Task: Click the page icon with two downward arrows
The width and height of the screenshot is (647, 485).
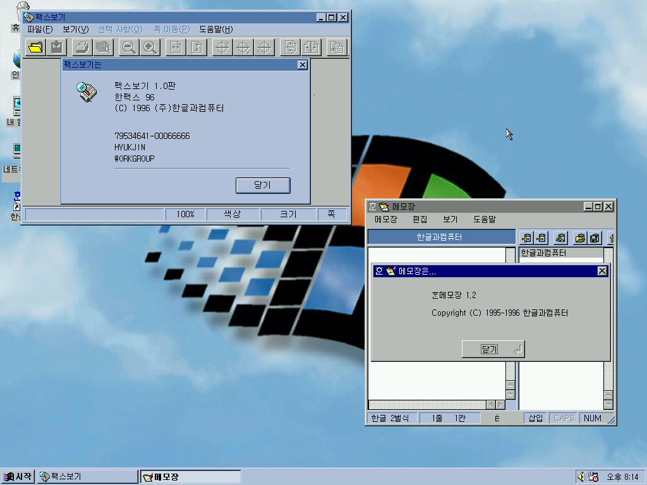Action: tap(311, 47)
